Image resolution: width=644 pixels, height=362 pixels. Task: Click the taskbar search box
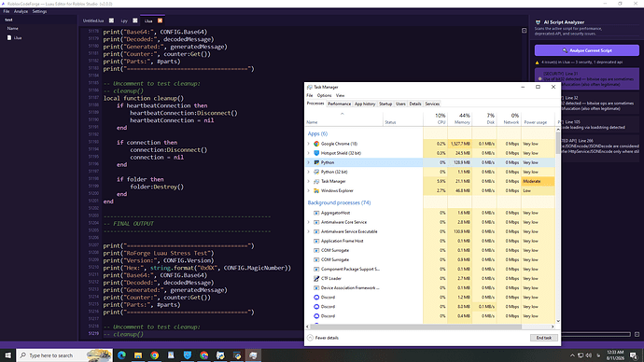64,355
